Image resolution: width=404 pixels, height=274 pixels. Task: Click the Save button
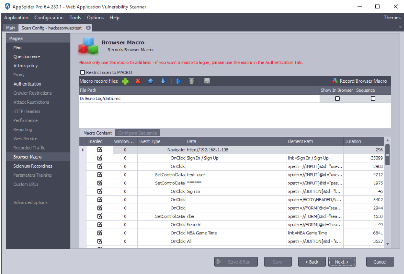[278, 262]
